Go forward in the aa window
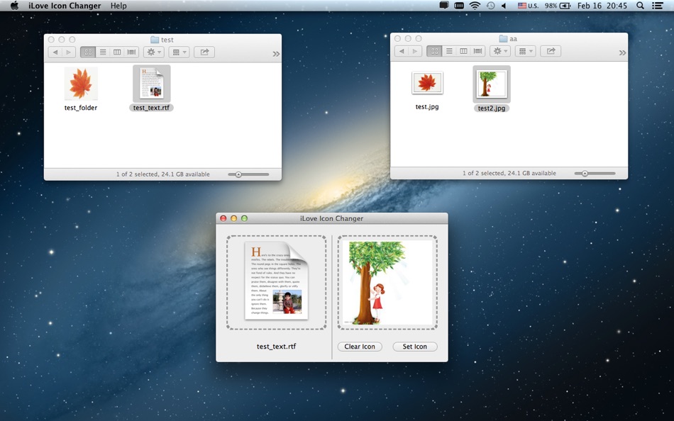 pyautogui.click(x=415, y=51)
